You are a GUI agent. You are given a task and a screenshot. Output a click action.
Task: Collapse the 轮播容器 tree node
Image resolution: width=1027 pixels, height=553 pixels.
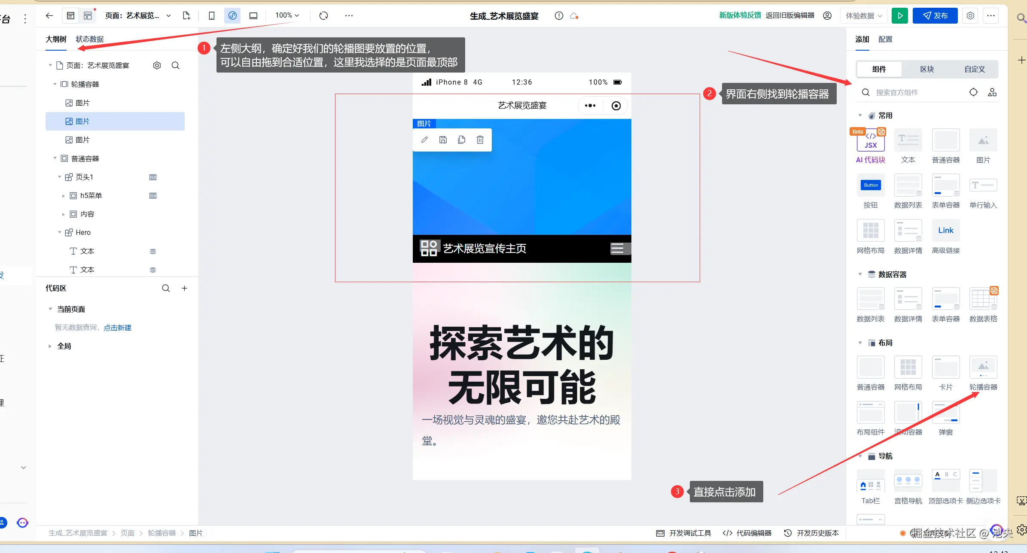tap(55, 85)
